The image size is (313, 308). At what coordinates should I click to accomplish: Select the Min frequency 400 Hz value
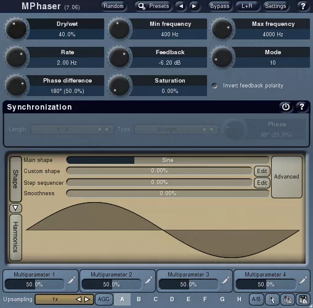pyautogui.click(x=169, y=34)
